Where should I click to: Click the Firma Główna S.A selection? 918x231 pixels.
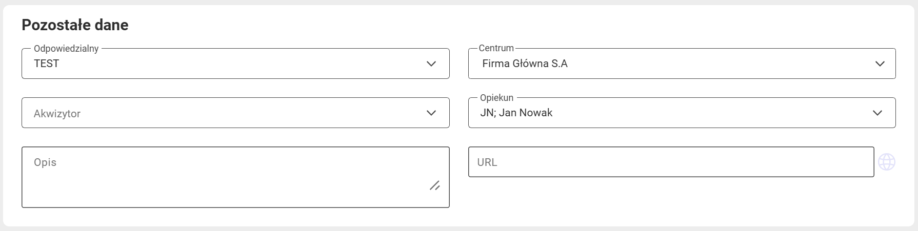pyautogui.click(x=525, y=64)
